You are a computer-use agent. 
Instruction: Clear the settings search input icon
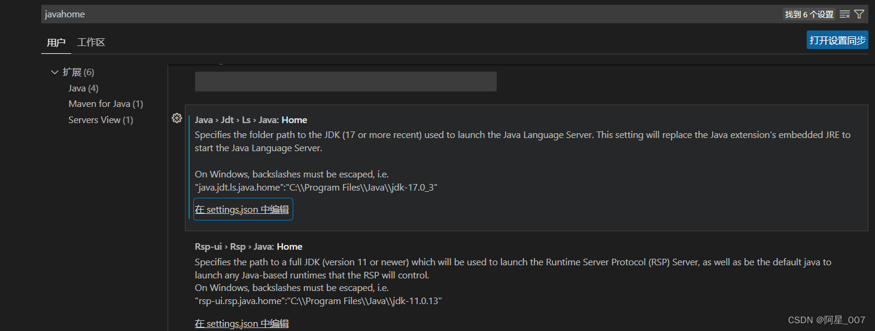pos(844,14)
